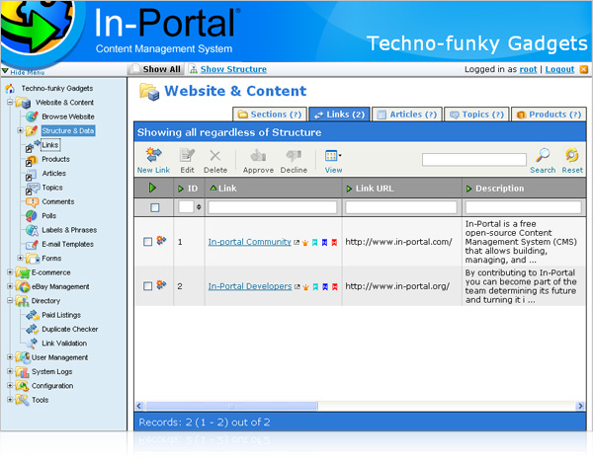Click the eBay Management folder icon
Screen dimensions: 593x461
[23, 287]
